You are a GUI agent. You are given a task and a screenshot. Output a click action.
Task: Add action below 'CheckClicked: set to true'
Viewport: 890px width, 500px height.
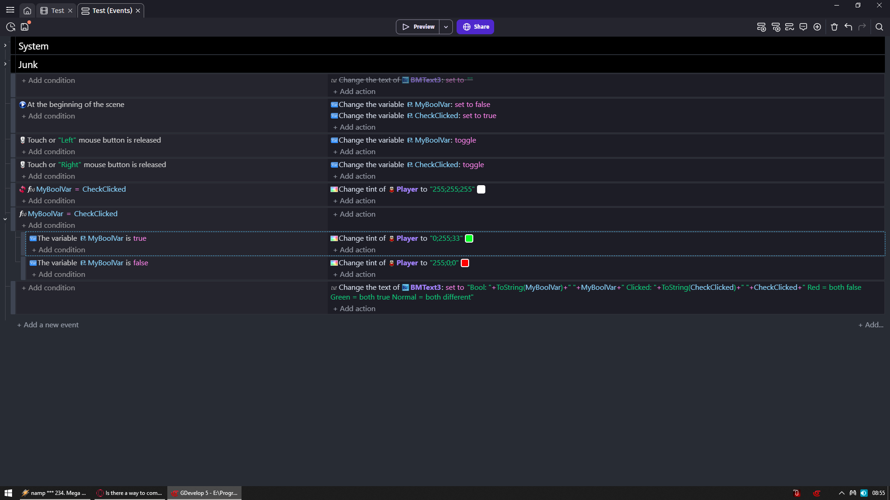point(354,127)
